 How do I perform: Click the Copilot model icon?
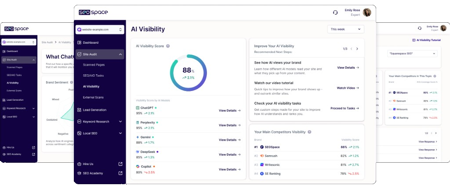[138, 166]
